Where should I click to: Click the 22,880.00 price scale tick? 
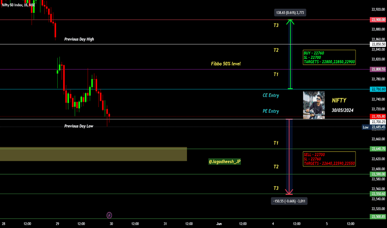[x=378, y=29]
